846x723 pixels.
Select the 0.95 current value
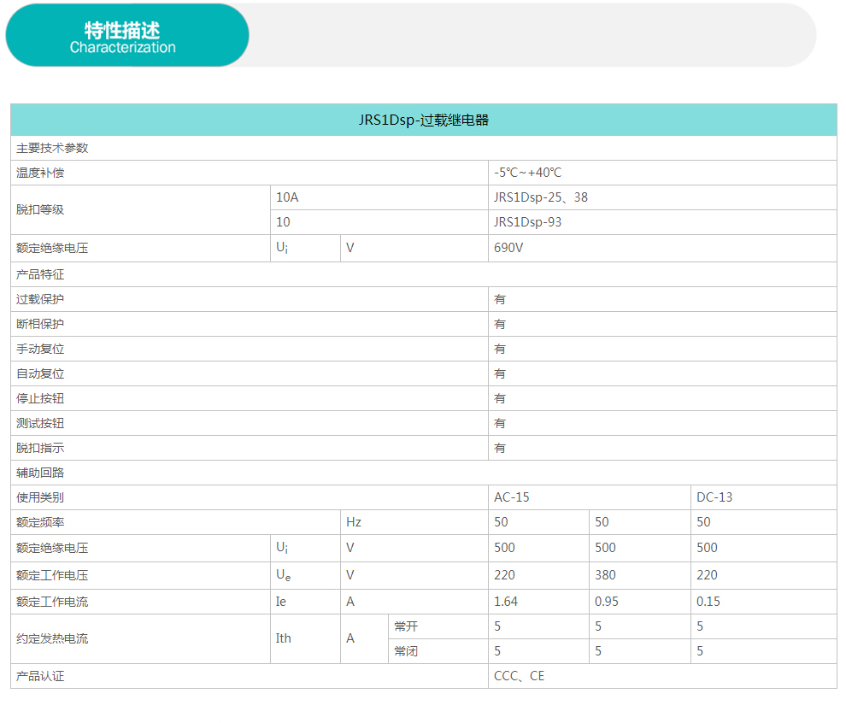[607, 602]
